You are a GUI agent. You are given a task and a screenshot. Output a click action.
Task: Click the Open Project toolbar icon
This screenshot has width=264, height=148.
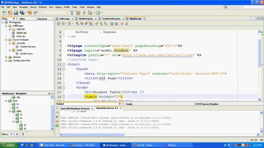pos(16,13)
